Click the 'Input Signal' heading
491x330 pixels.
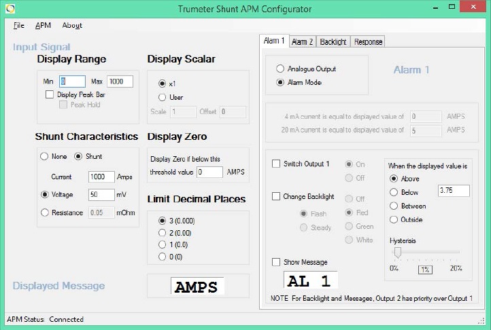[x=41, y=47]
